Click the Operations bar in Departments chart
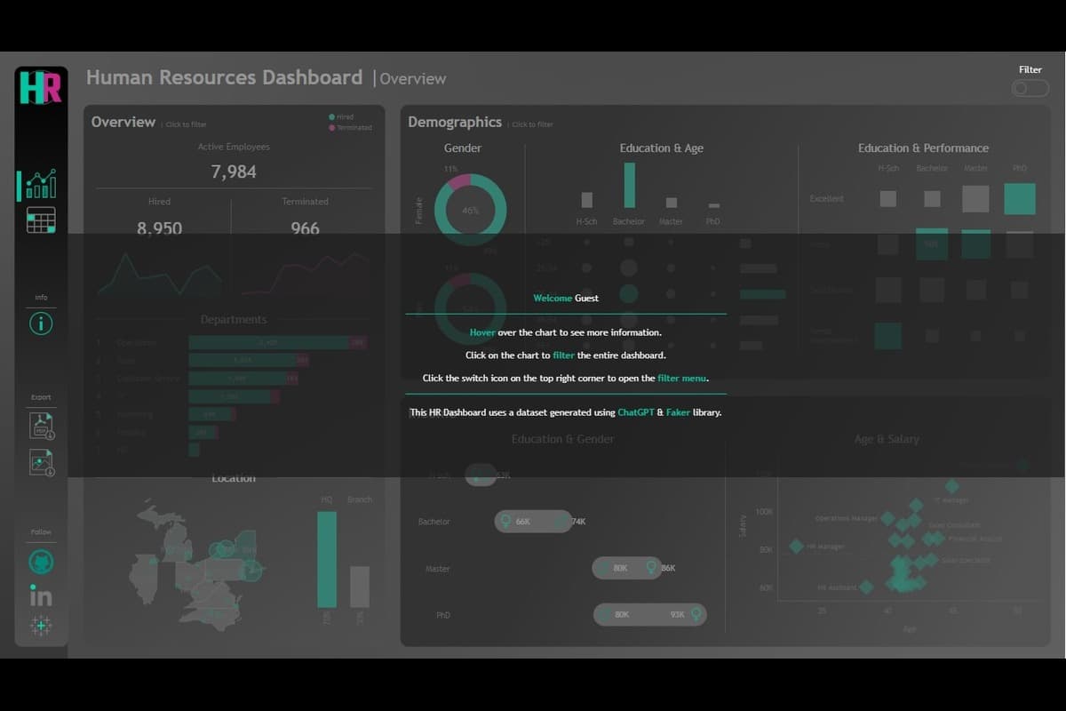Screen dimensions: 1066x711 (x=266, y=342)
